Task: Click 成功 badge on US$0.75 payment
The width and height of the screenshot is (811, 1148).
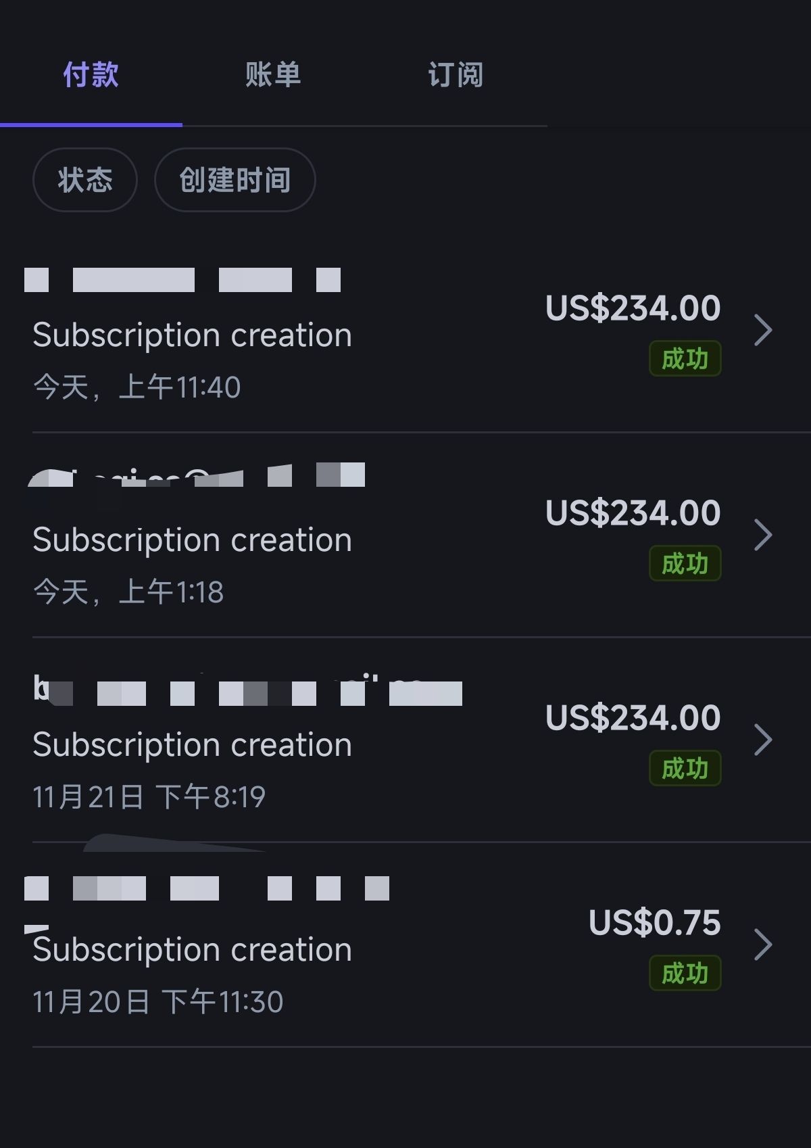Action: coord(685,974)
